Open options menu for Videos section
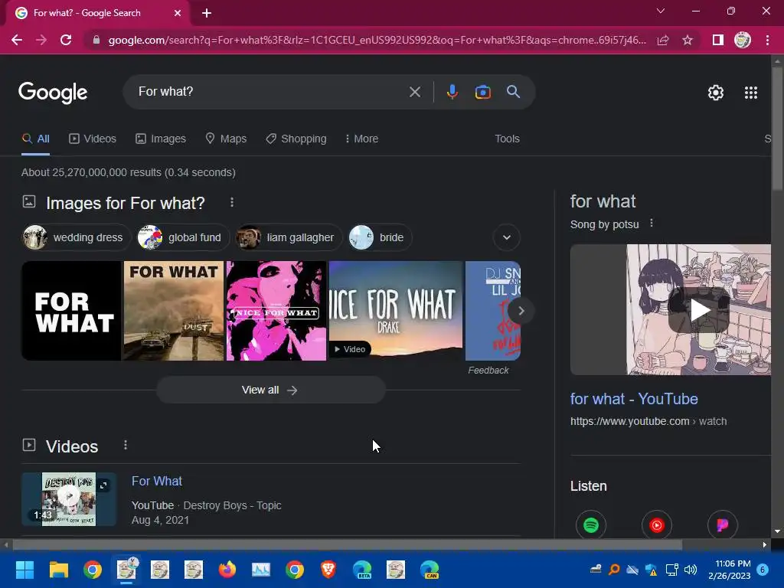The image size is (784, 588). point(126,445)
